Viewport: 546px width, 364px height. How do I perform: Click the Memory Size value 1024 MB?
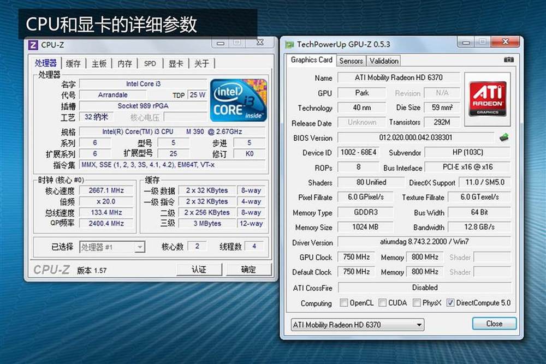366,227
